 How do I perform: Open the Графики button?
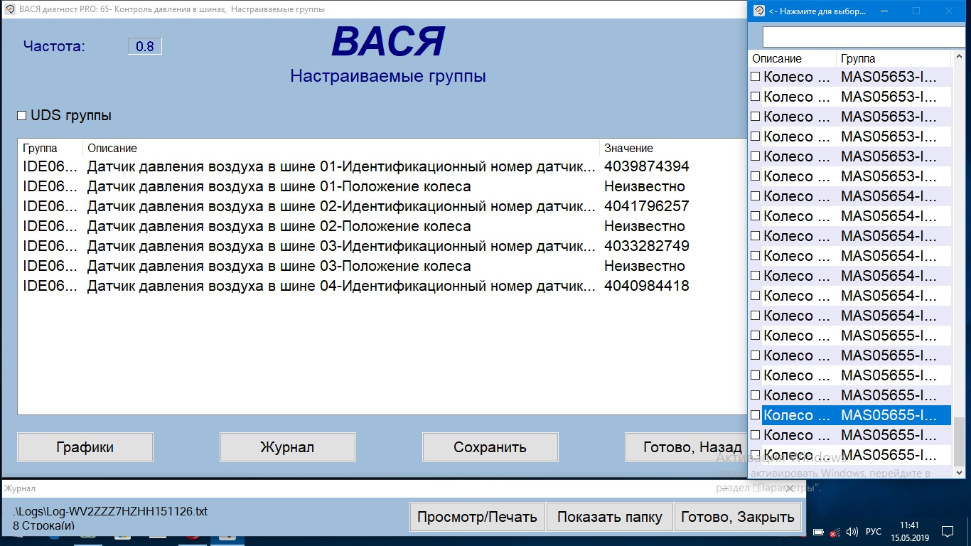(85, 447)
